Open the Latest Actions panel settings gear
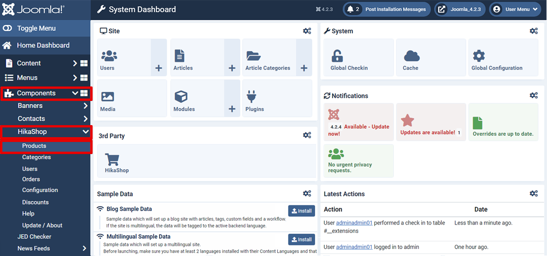This screenshot has height=256, width=547. pos(533,193)
